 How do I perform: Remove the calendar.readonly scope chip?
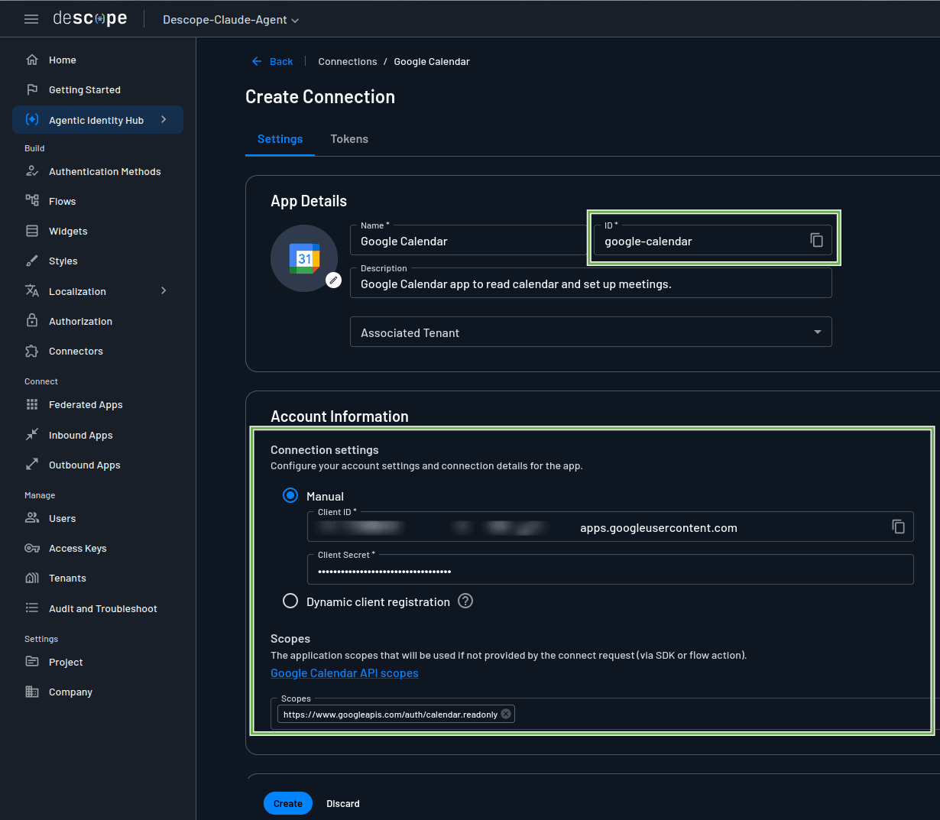(x=506, y=714)
